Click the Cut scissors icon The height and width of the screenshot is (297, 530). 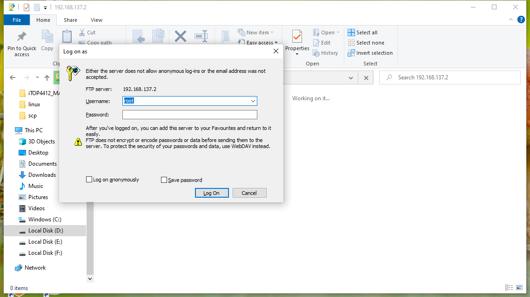pos(82,32)
